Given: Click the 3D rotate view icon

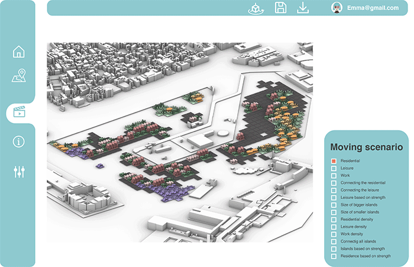Looking at the screenshot, I should click(256, 8).
